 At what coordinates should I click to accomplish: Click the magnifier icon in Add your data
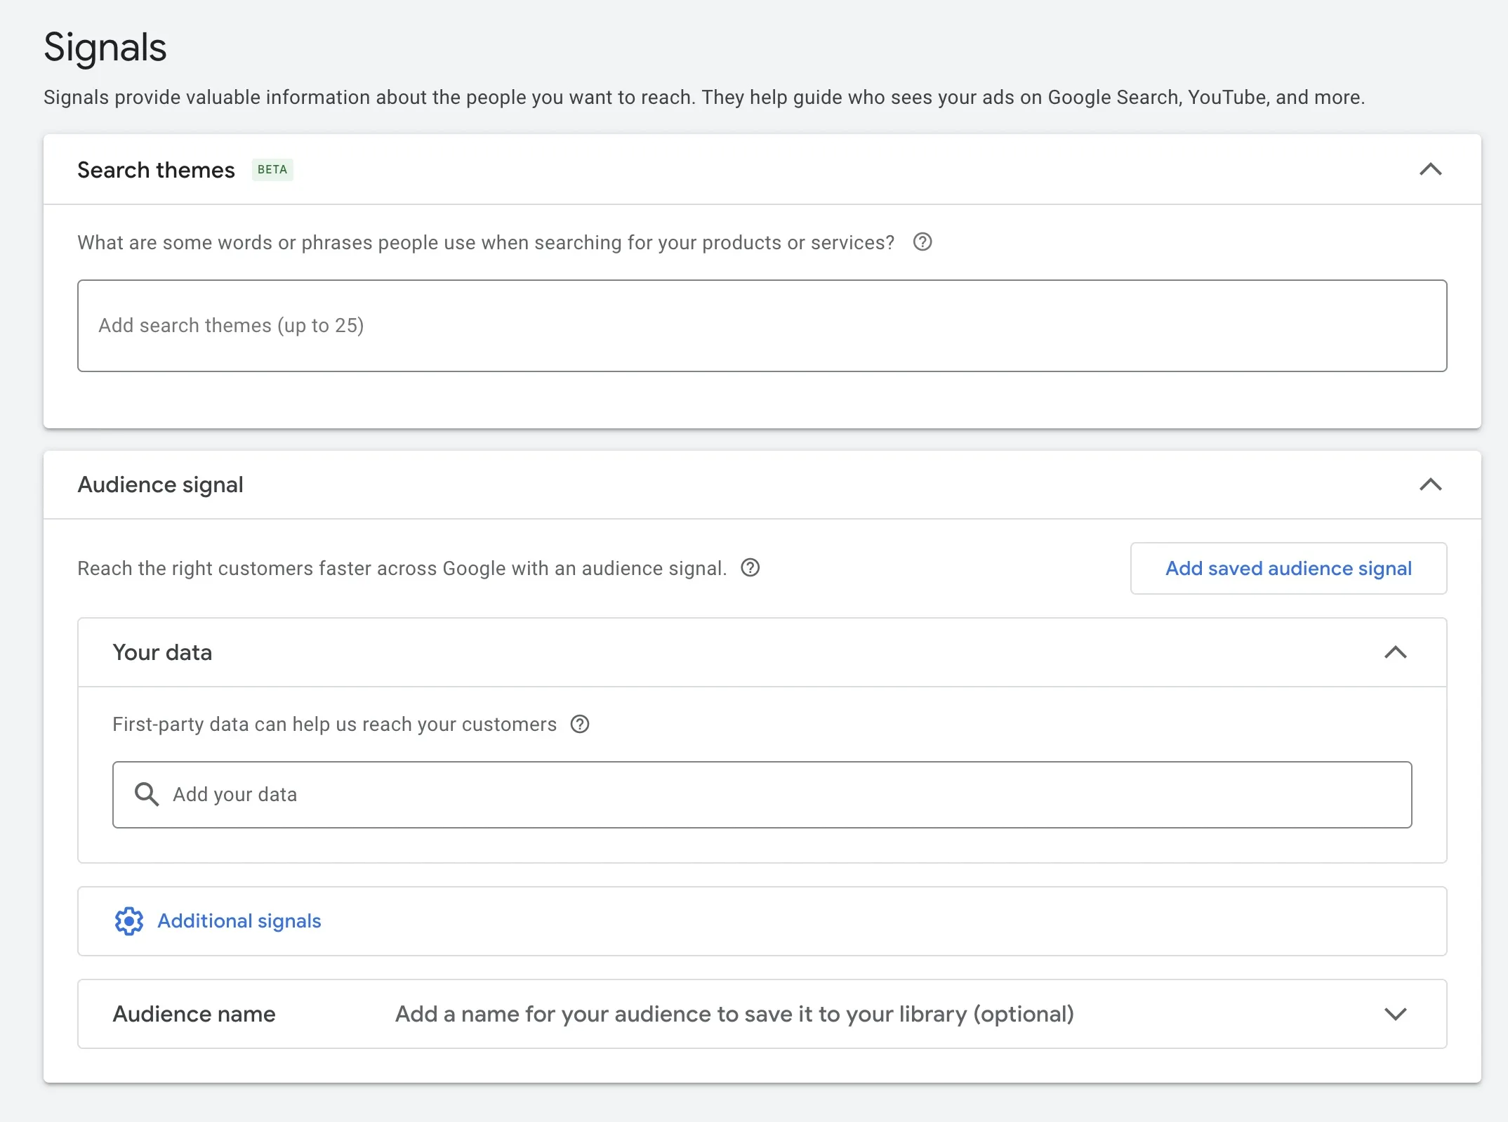click(147, 794)
